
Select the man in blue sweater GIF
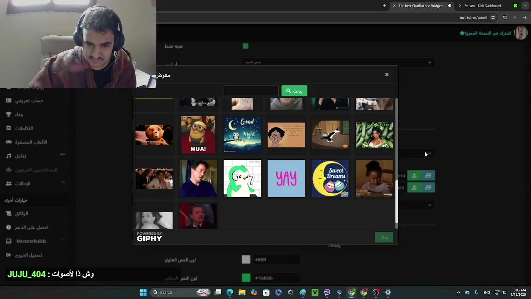198,179
